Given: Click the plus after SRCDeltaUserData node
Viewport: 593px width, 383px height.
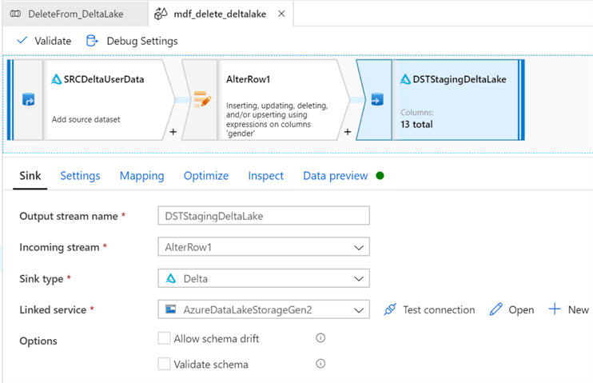Looking at the screenshot, I should pyautogui.click(x=173, y=132).
